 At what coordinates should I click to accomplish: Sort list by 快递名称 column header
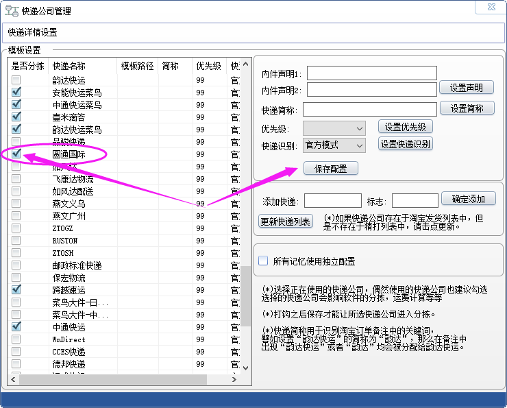coord(69,67)
